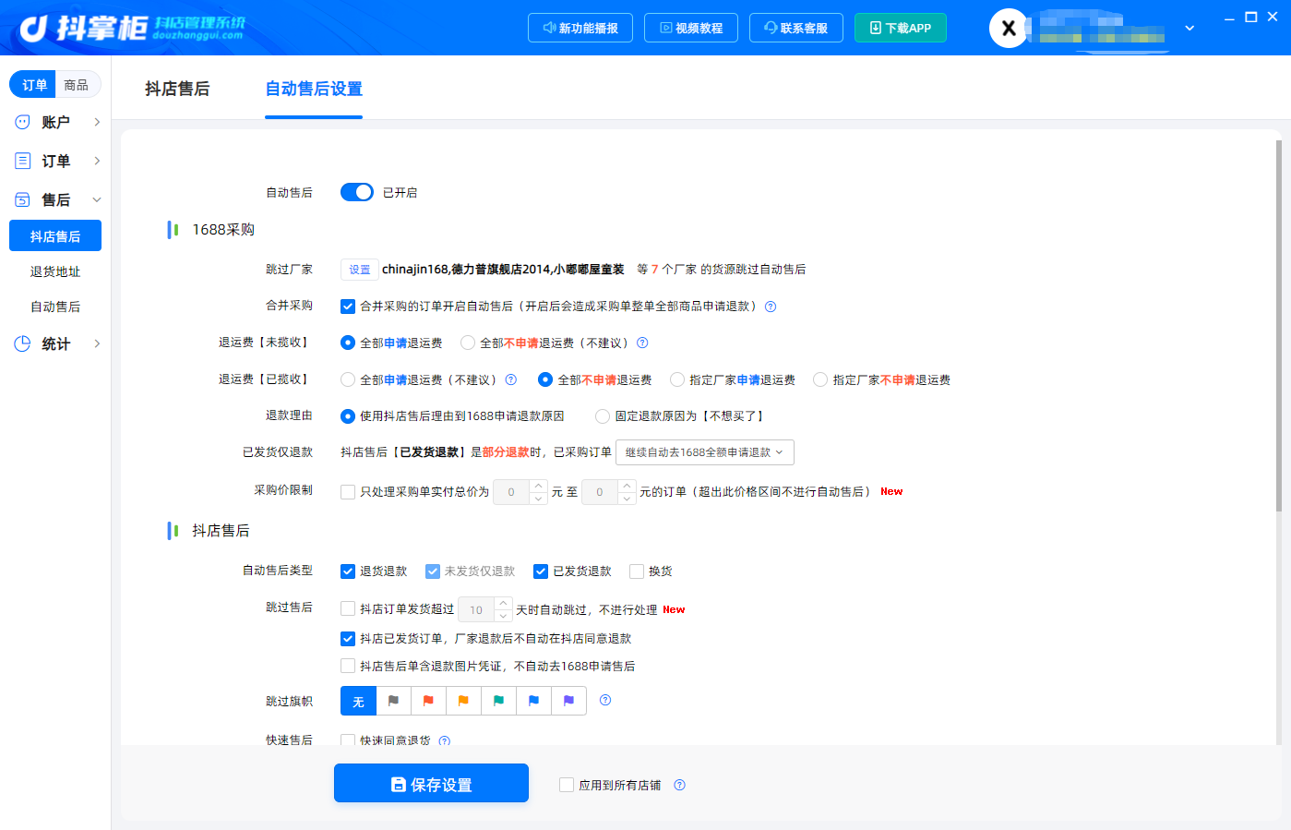
Task: Open help icon beside 合并采购 option
Action: (x=771, y=307)
